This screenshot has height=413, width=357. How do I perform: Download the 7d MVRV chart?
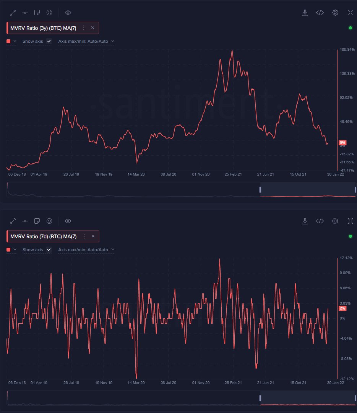coord(305,221)
